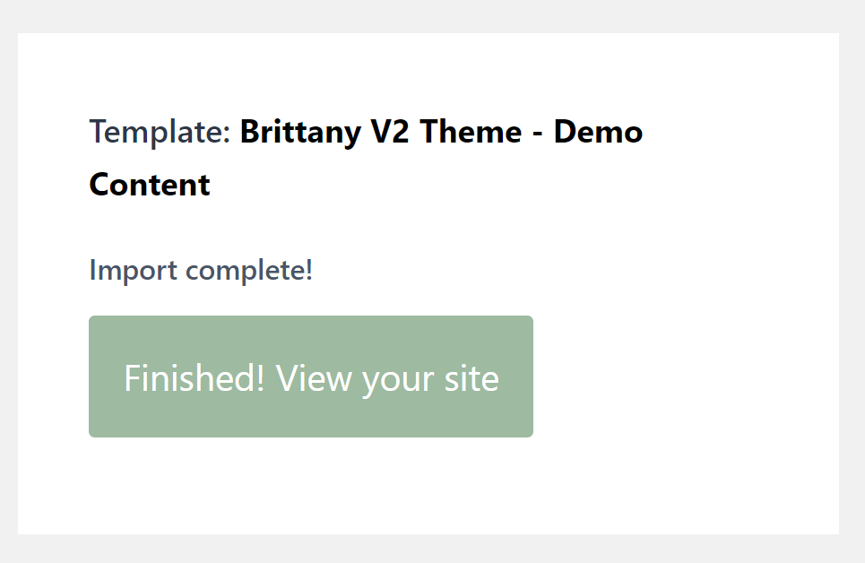Click the word Import in status text
This screenshot has height=563, width=865.
[x=131, y=270]
